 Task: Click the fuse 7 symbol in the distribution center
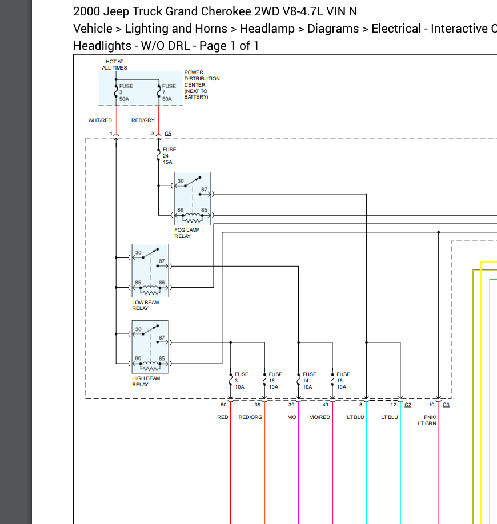click(159, 91)
